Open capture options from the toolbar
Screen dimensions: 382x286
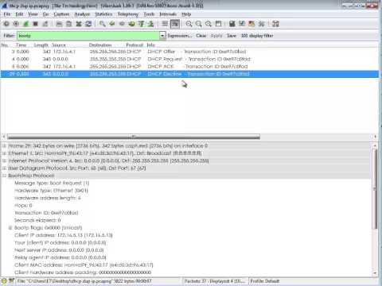[16, 24]
